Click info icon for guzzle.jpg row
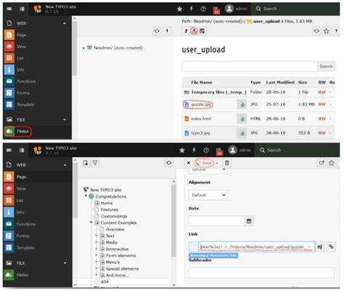The width and height of the screenshot is (344, 292). pyautogui.click(x=242, y=104)
